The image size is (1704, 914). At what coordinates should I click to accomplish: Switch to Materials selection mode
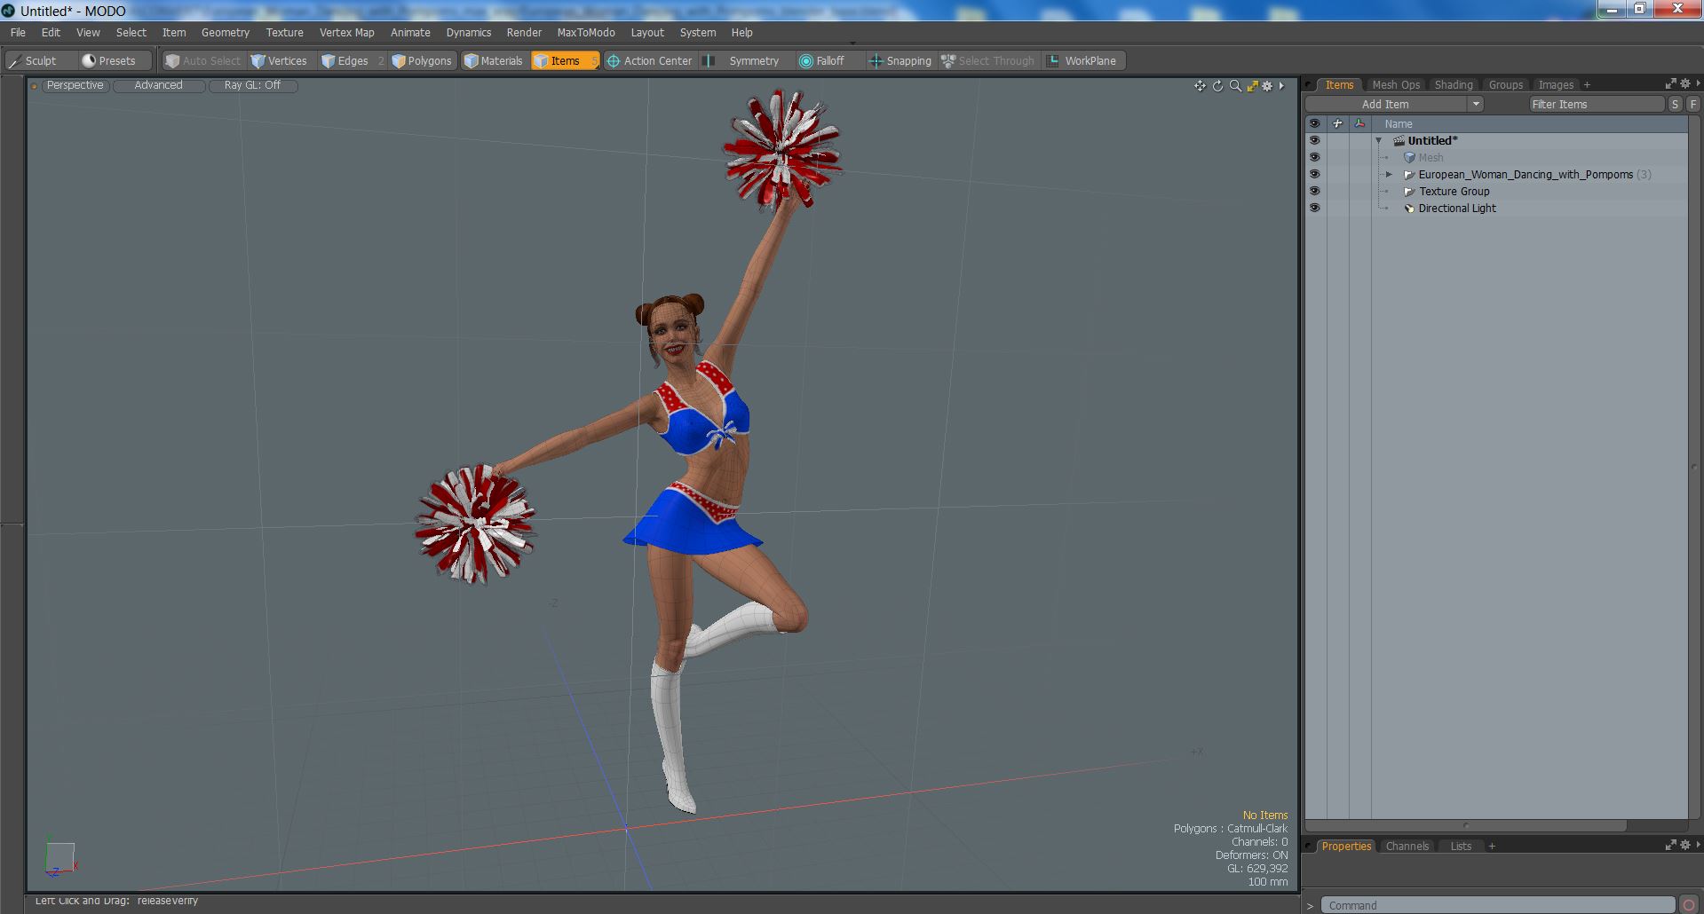tap(494, 60)
